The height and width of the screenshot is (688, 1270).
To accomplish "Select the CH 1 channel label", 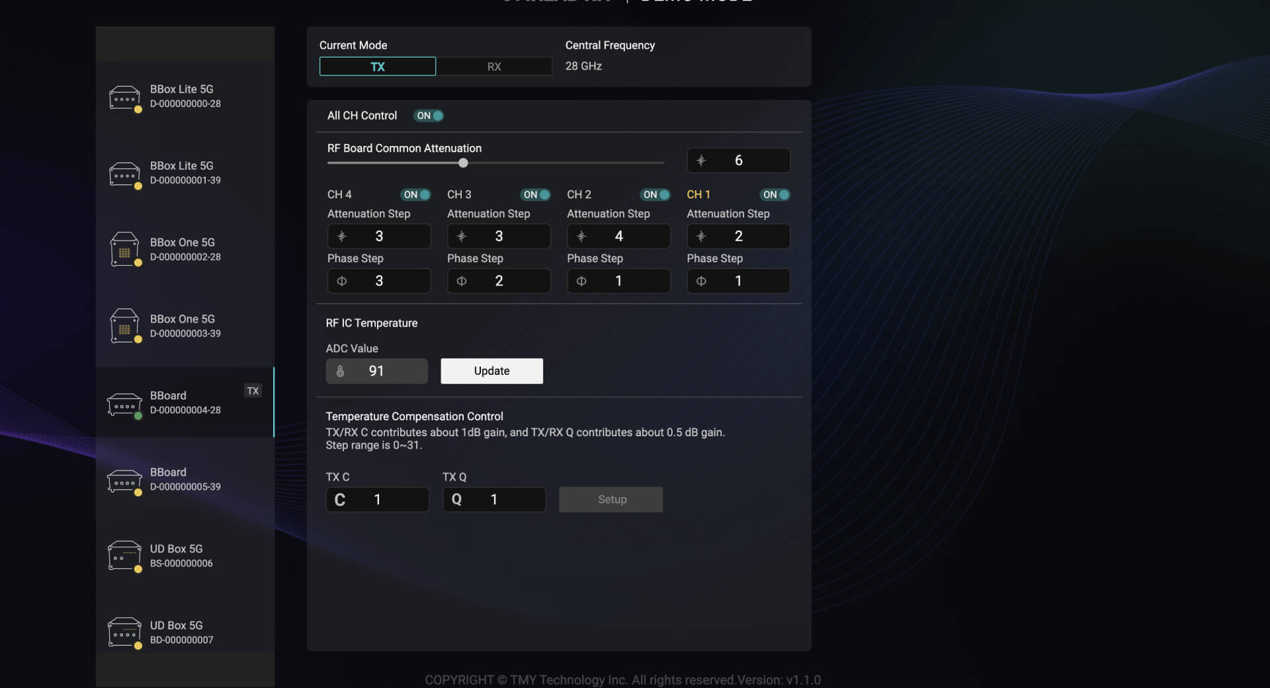I will coord(698,195).
